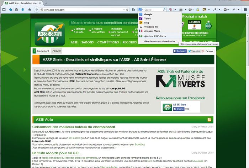Click the L. Europa competition logo
Screen dimensions: 249x168
coord(194,25)
